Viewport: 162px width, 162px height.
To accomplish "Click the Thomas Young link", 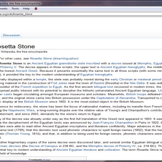I will pyautogui.click(x=18, y=134).
